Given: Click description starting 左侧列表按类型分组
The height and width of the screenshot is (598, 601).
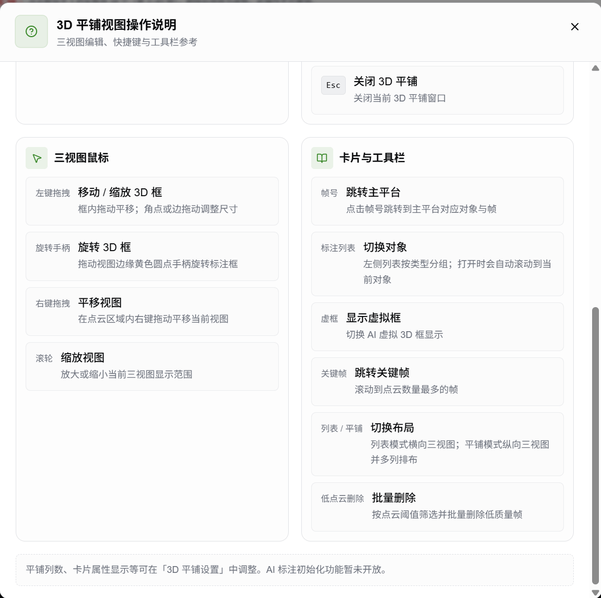Looking at the screenshot, I should point(457,272).
